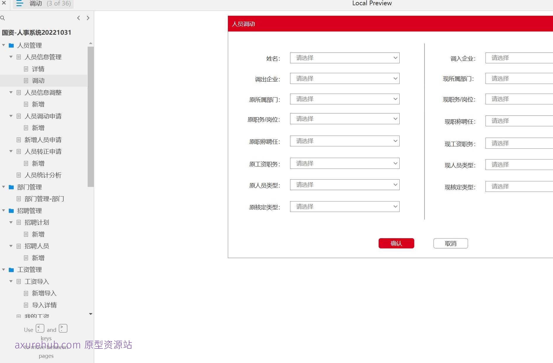Screen dimensions: 553x363
Task: Collapse the 招聘计划 tree node
Action: (11, 222)
